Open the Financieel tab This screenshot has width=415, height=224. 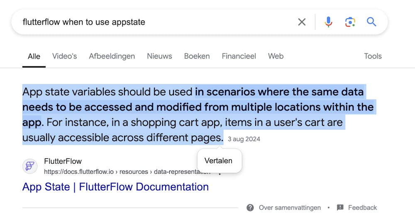pos(239,56)
